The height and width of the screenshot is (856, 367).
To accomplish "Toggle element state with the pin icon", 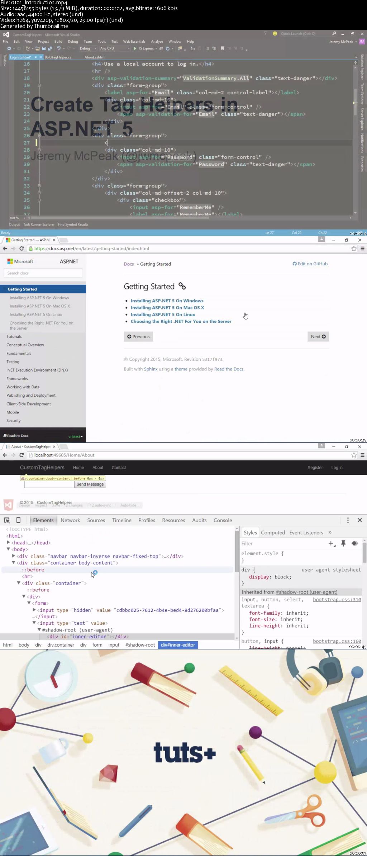I will click(x=343, y=544).
